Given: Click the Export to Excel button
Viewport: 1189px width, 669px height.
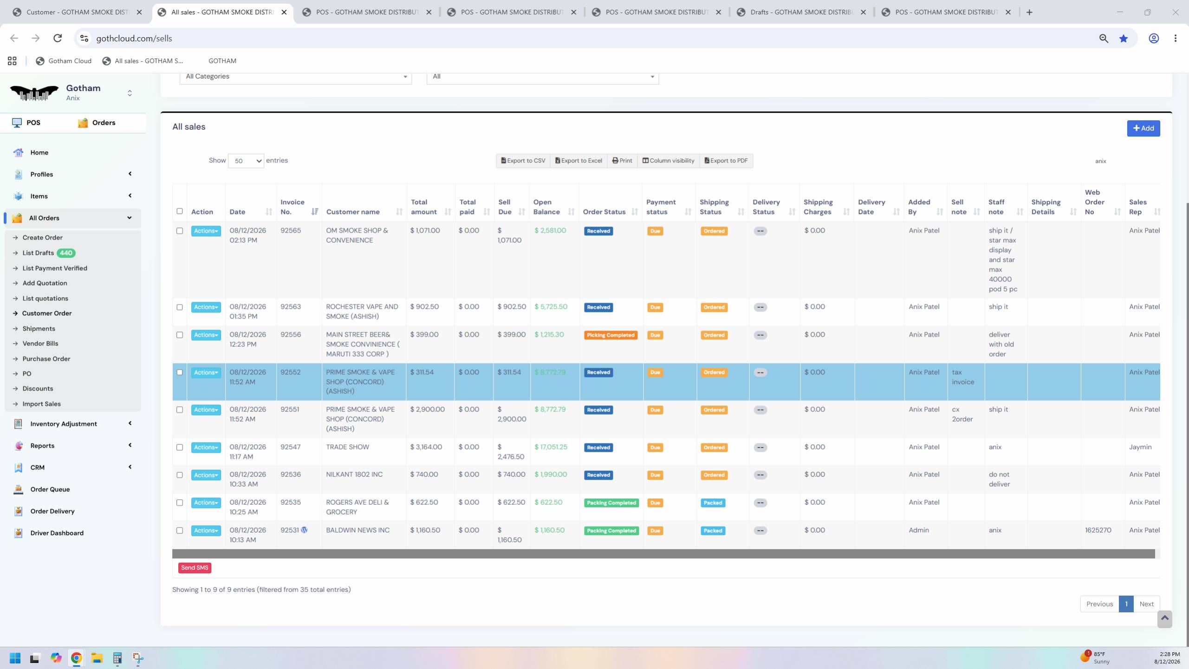Looking at the screenshot, I should click(x=578, y=161).
